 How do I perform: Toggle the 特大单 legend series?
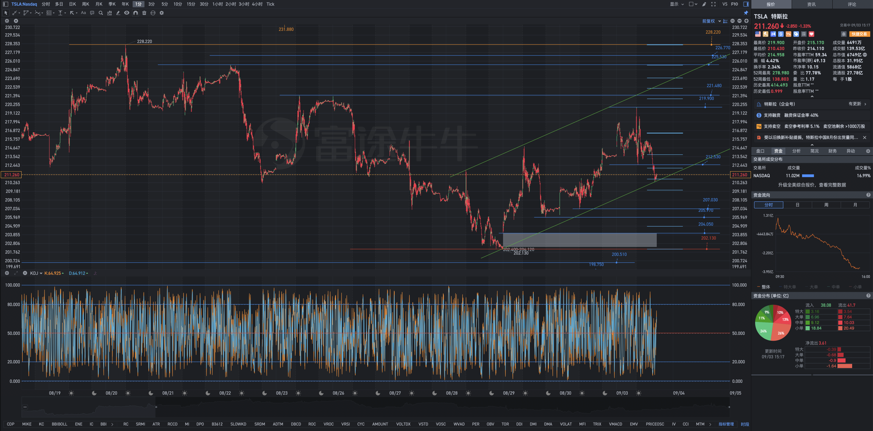point(788,287)
